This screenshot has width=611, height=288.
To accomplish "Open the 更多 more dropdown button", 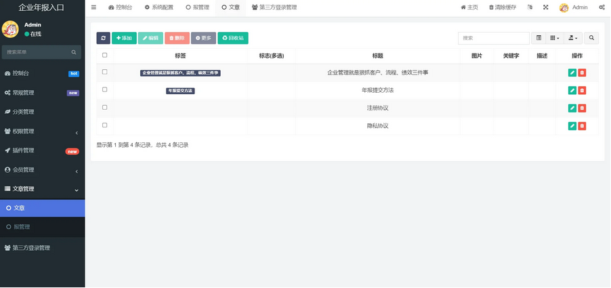I will pos(203,38).
